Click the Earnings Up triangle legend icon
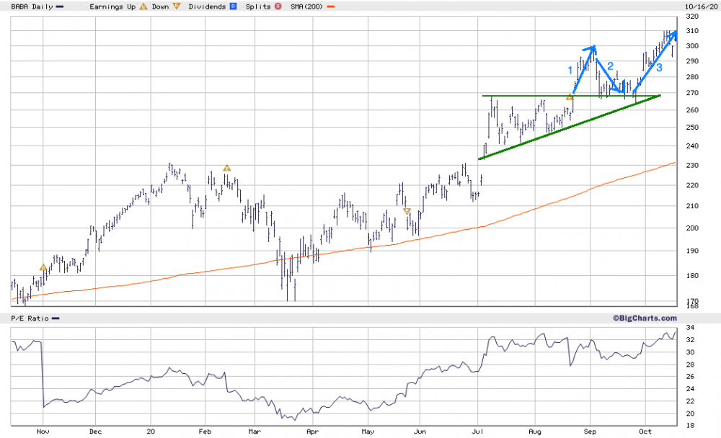This screenshot has height=438, width=721. point(143,6)
